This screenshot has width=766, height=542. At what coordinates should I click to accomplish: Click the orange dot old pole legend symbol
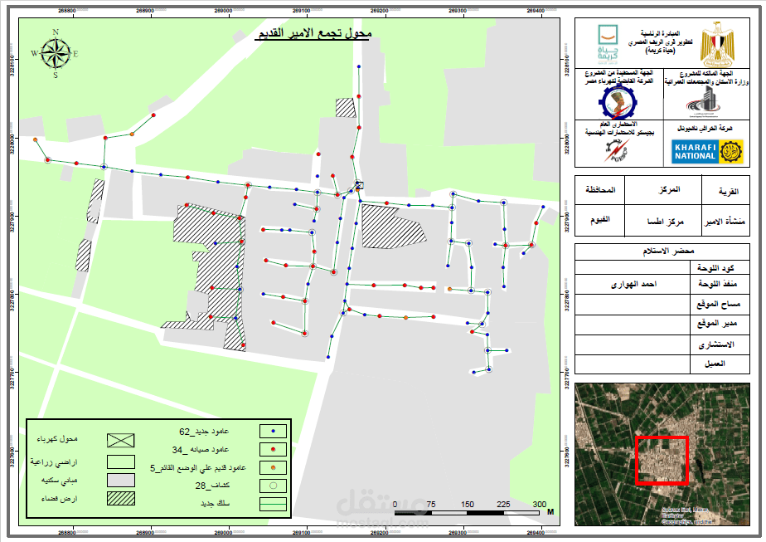click(x=273, y=467)
